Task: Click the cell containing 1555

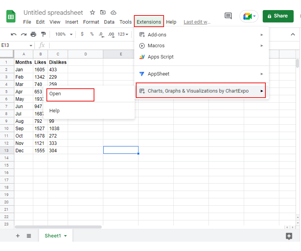Action: tap(40, 151)
